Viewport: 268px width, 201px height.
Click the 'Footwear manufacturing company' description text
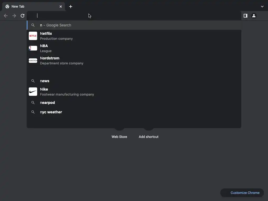pos(67,94)
